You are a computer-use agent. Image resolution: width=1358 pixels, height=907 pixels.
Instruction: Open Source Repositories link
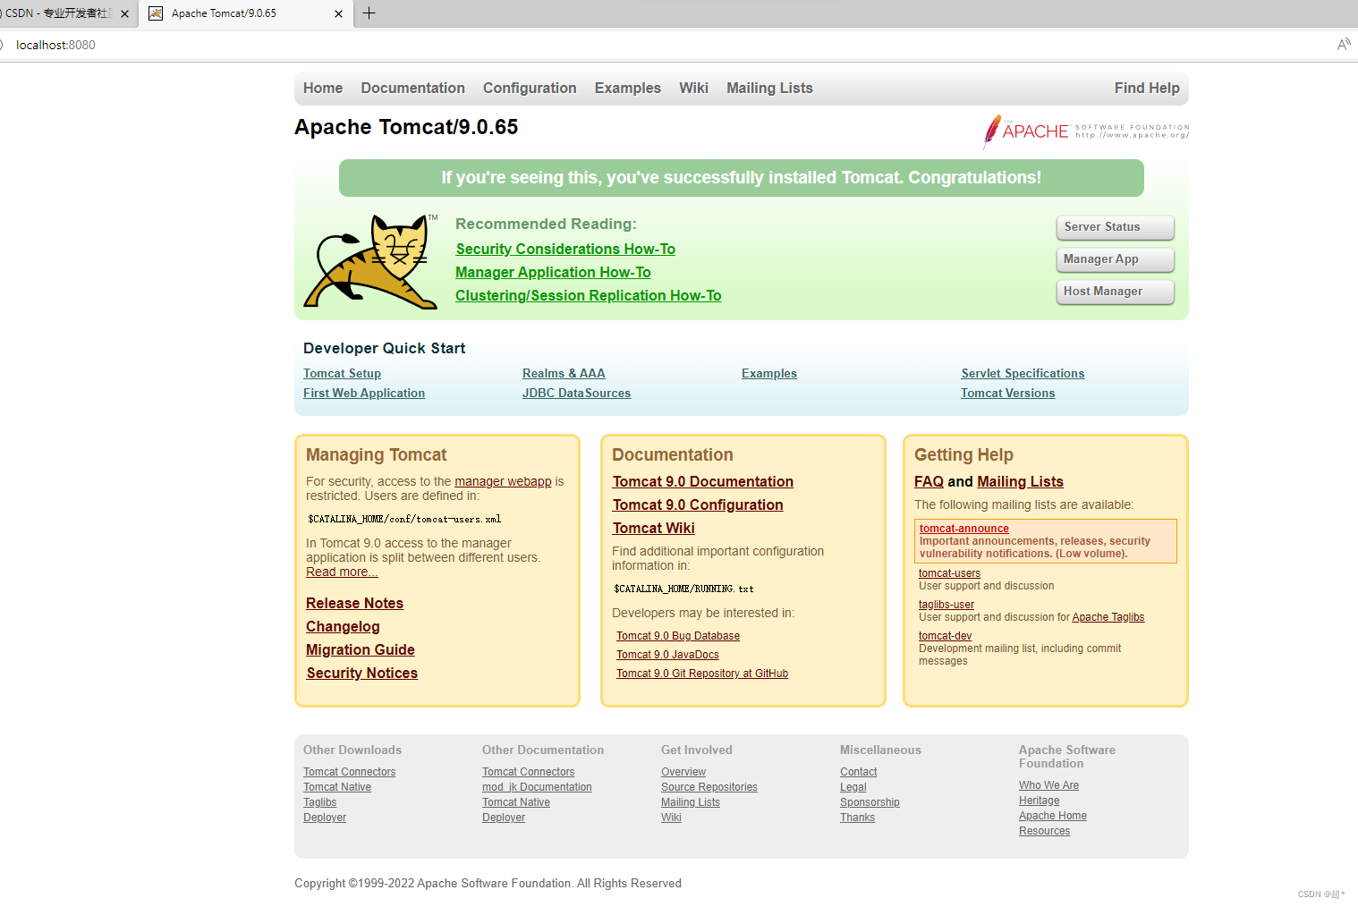[x=709, y=787]
